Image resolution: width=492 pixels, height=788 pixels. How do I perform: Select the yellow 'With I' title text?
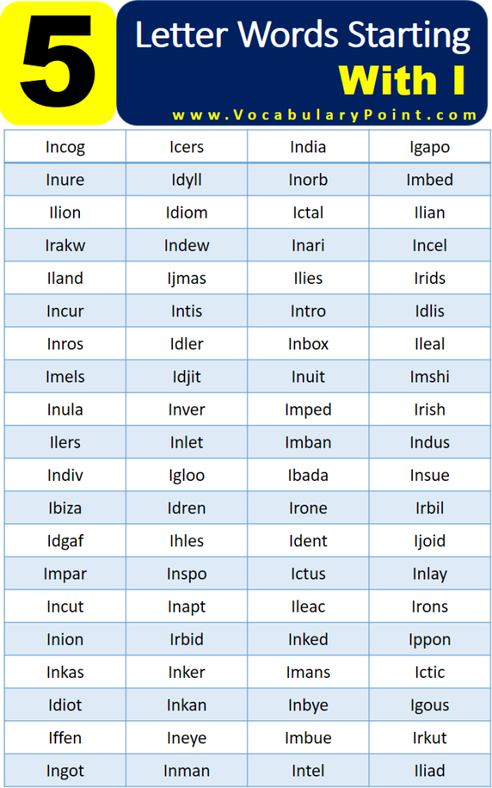pyautogui.click(x=402, y=80)
